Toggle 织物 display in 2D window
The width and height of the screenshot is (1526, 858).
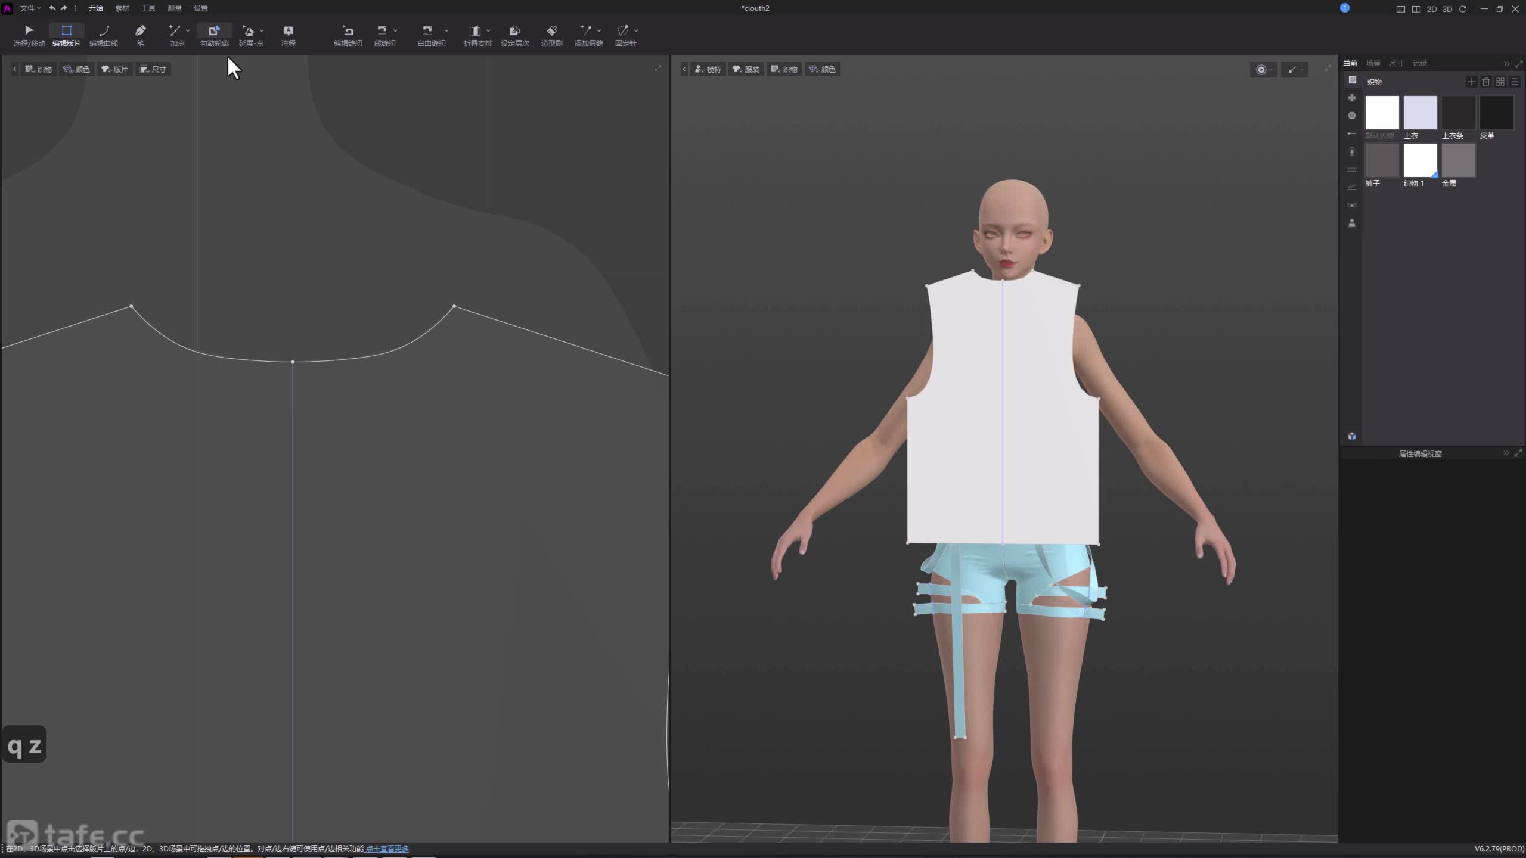tap(38, 69)
